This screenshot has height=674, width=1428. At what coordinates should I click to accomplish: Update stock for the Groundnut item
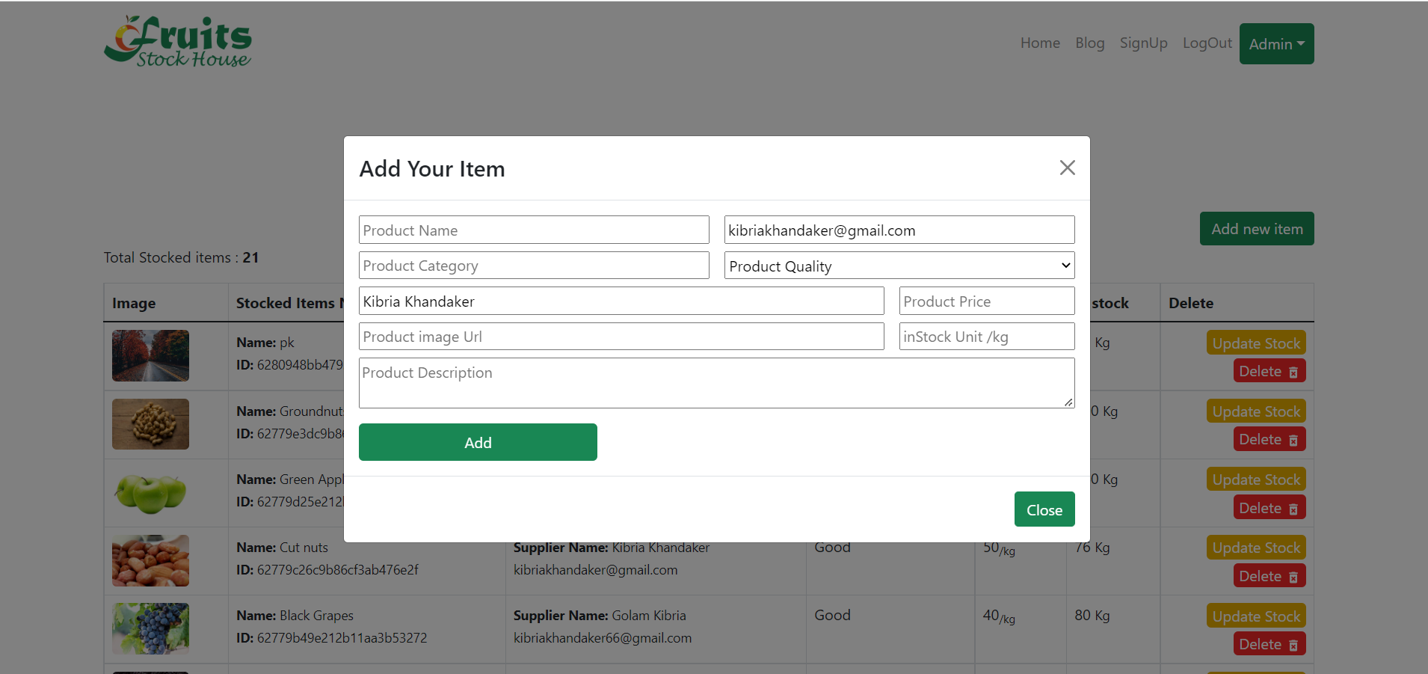coord(1256,411)
